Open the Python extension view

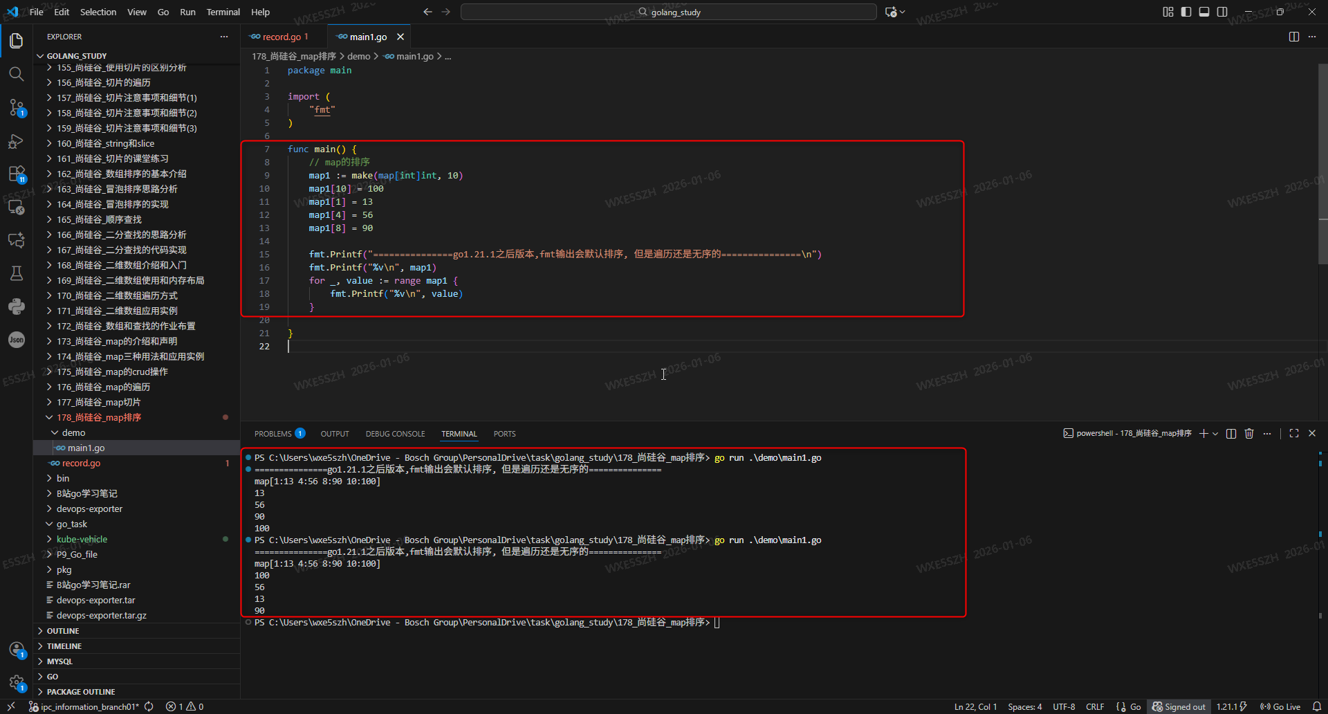click(x=17, y=306)
